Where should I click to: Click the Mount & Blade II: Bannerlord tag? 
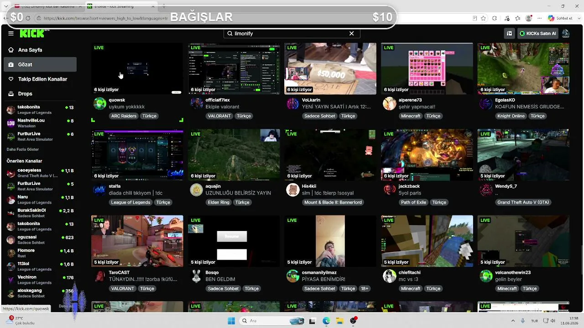[x=333, y=202]
